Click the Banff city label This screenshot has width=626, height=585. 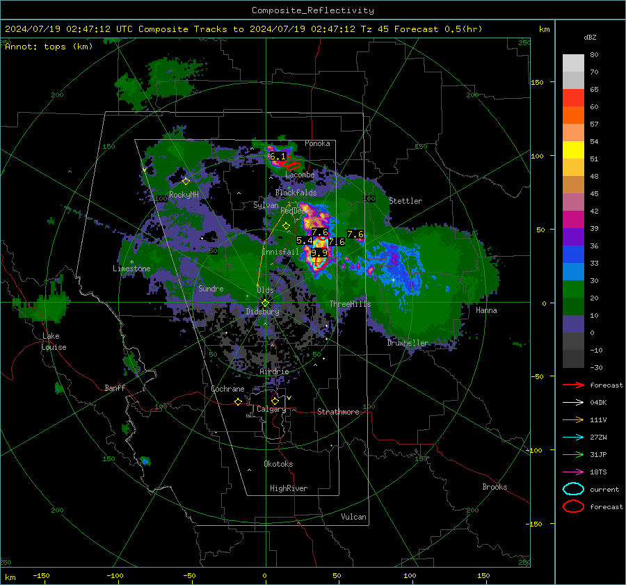115,387
